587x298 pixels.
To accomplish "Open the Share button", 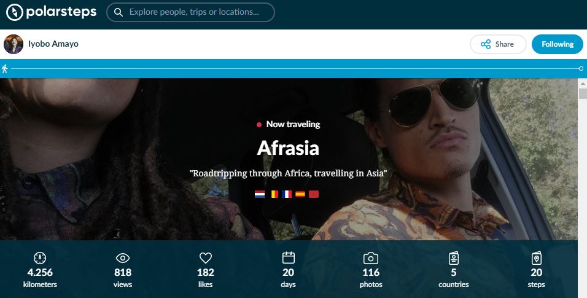I will (498, 44).
